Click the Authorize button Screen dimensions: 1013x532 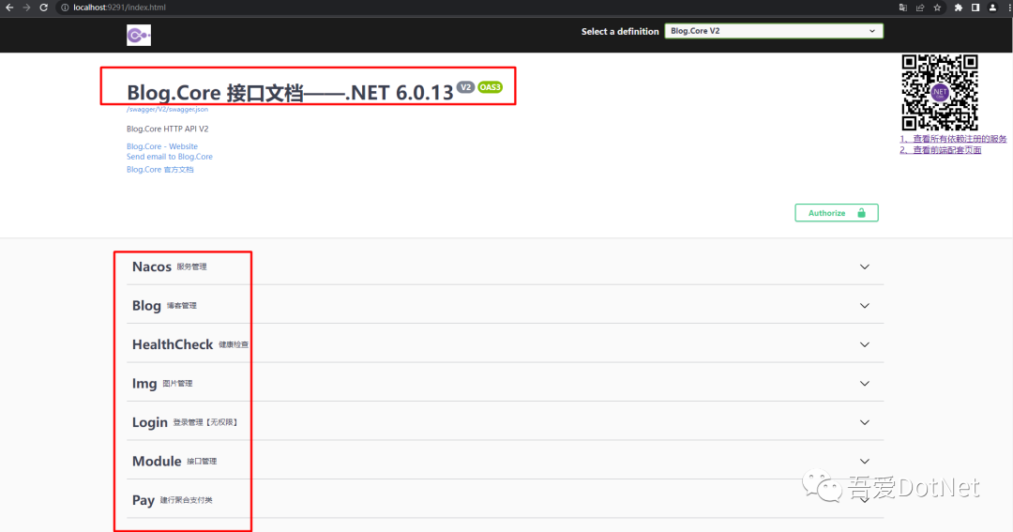(x=837, y=213)
